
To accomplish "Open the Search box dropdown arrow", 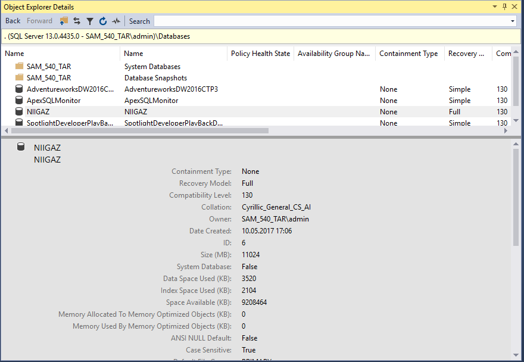I will pyautogui.click(x=513, y=21).
